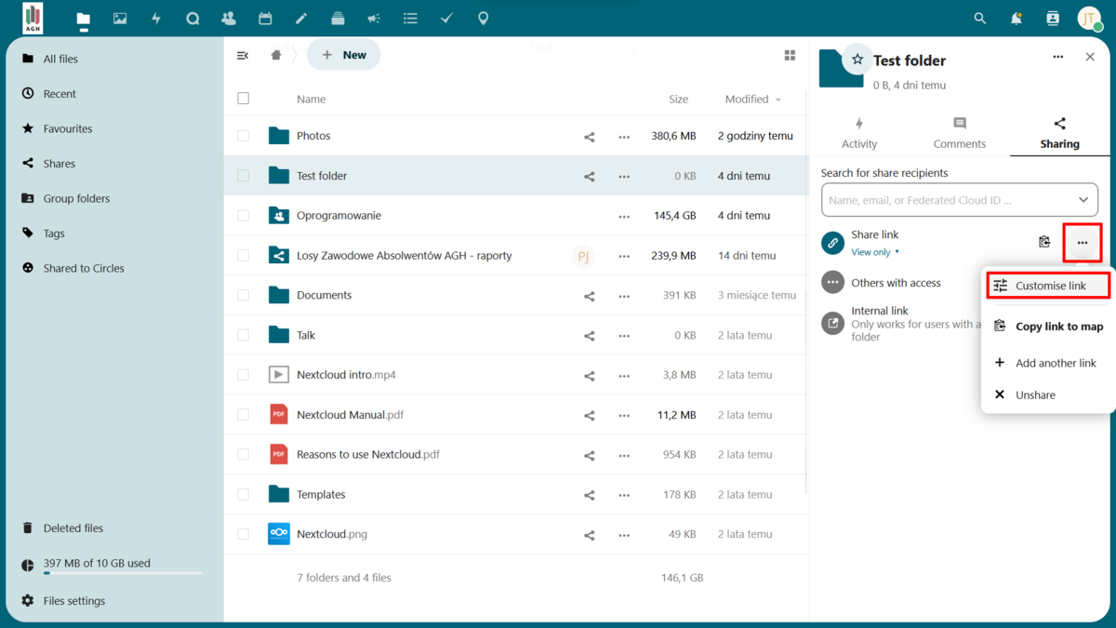Open the Calendar app in top bar
The image size is (1116, 628).
[x=265, y=19]
